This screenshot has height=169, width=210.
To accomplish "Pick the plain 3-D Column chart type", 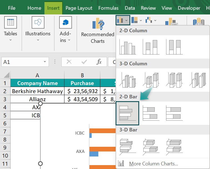I will tap(198, 80).
